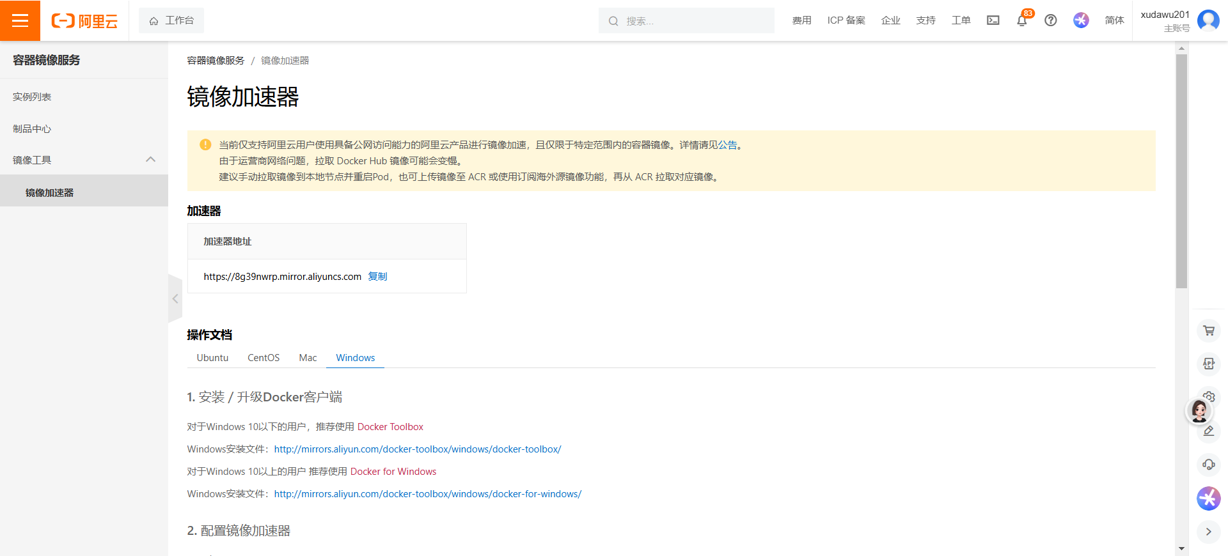Click the warning notice icon
The width and height of the screenshot is (1228, 556).
(x=205, y=144)
